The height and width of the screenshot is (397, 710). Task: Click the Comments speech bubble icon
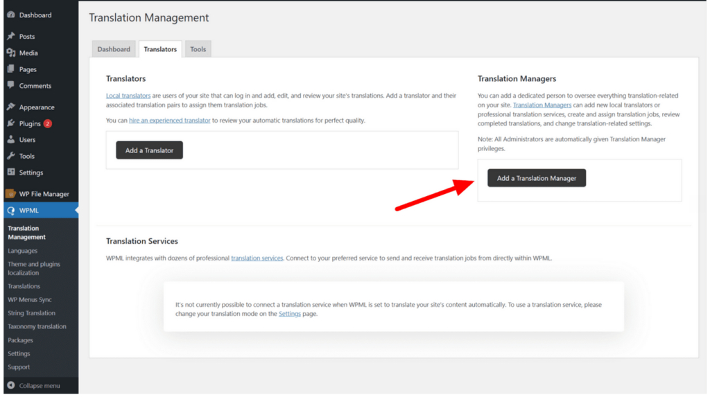(10, 85)
